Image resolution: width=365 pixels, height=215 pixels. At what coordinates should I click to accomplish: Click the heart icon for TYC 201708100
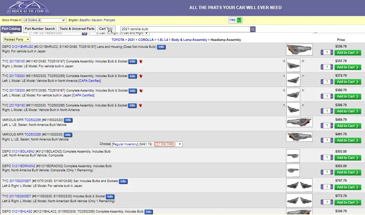coord(141,62)
